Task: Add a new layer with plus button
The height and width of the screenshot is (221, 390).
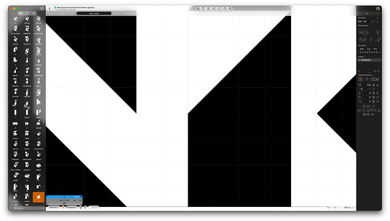Action: (359, 72)
